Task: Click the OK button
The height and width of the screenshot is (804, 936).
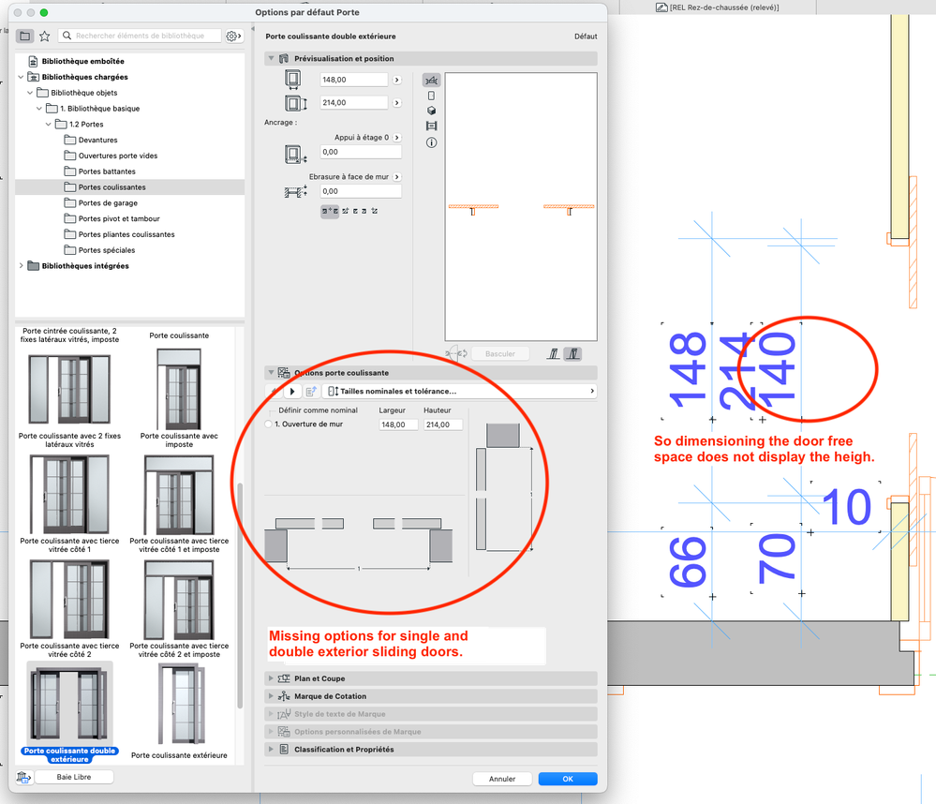Action: coord(568,779)
